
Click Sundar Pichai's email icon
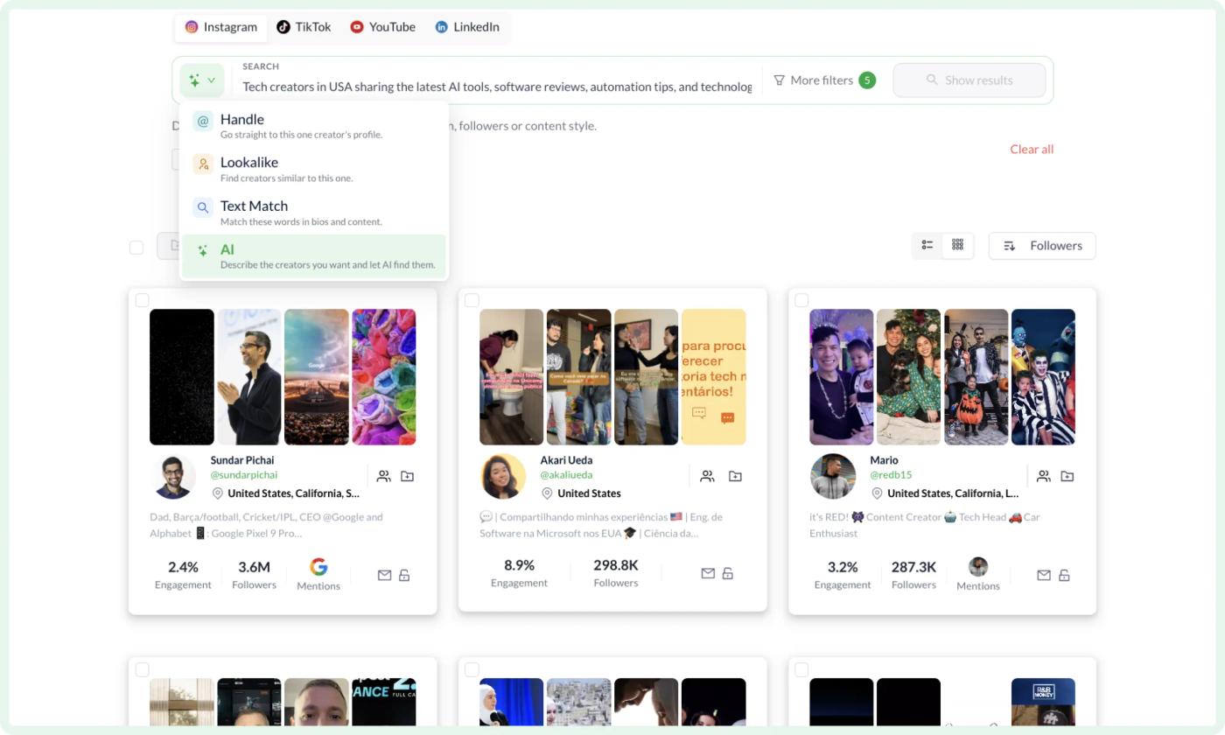384,575
